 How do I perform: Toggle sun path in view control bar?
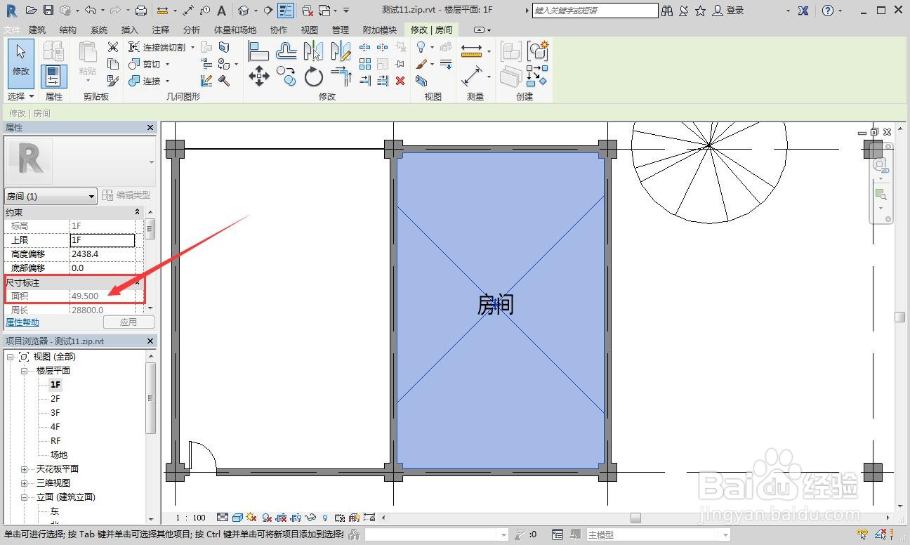251,518
